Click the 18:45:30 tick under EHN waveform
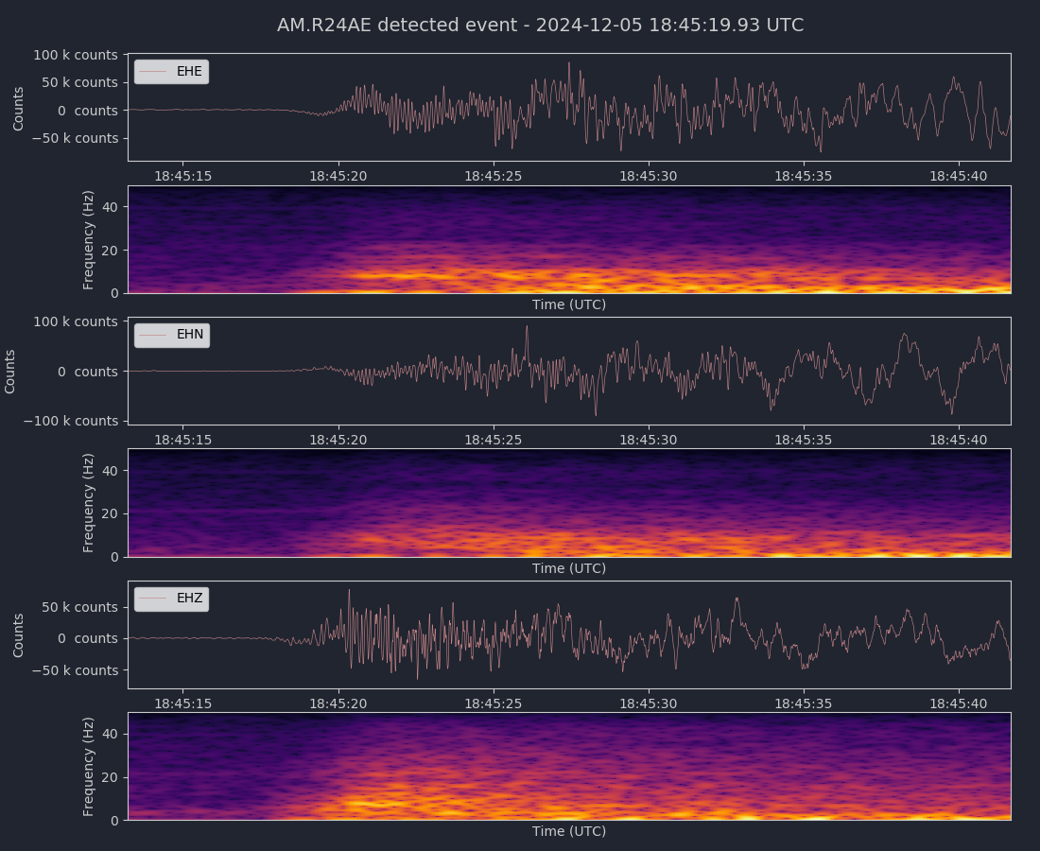This screenshot has width=1040, height=851. click(x=649, y=440)
